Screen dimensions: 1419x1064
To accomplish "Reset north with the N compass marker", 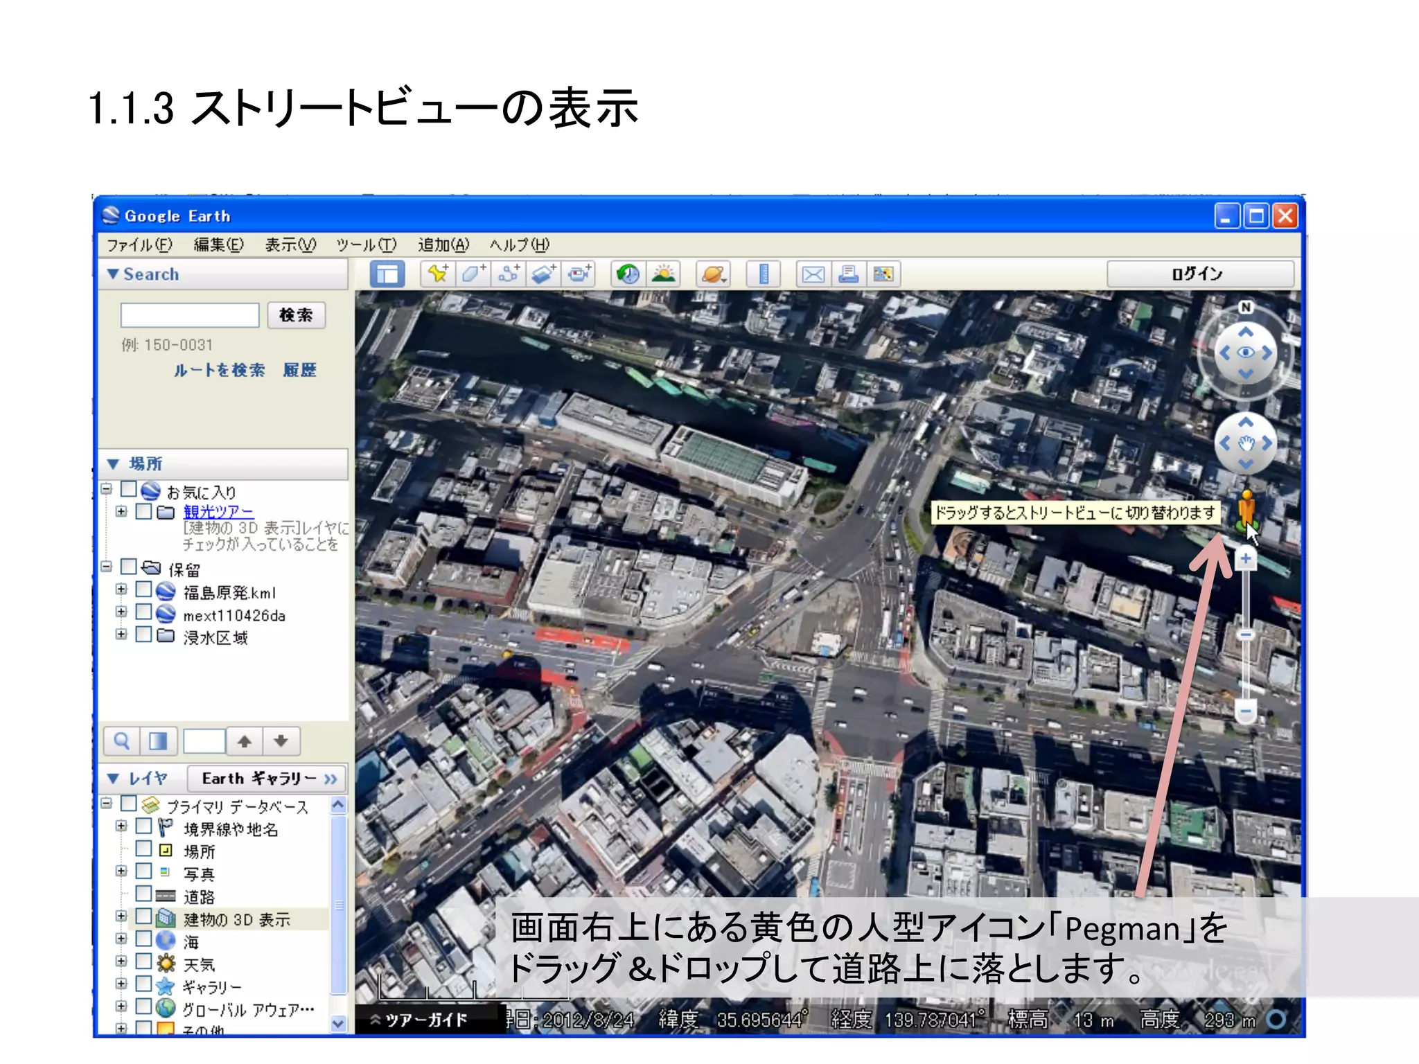I will point(1245,307).
